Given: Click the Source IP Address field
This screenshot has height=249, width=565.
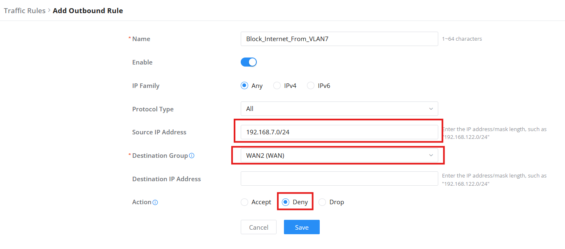Looking at the screenshot, I should [x=339, y=132].
